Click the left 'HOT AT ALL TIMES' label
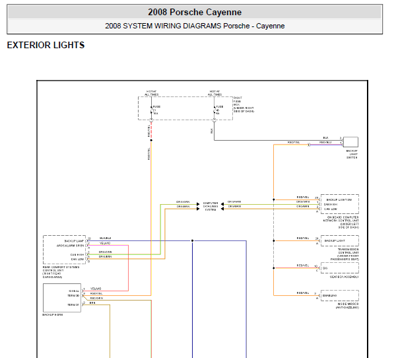 (151, 92)
